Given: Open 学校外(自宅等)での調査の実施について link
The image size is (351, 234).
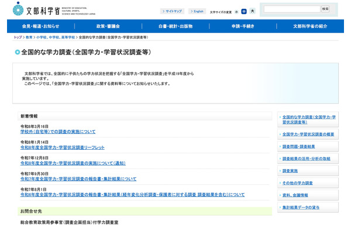Looking at the screenshot, I should pos(58,132).
